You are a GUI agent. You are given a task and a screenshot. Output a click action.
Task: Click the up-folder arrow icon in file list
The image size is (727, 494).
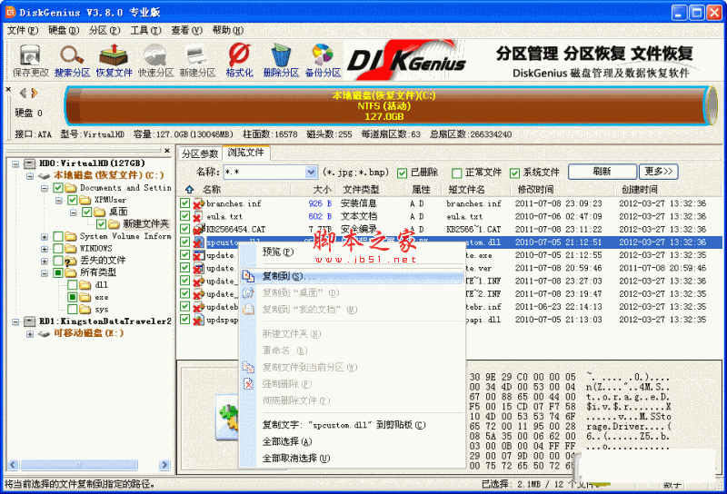[189, 190]
